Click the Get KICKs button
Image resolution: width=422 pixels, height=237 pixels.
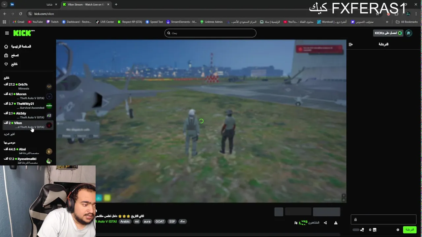pos(388,33)
